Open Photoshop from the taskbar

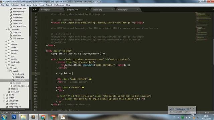point(14,117)
